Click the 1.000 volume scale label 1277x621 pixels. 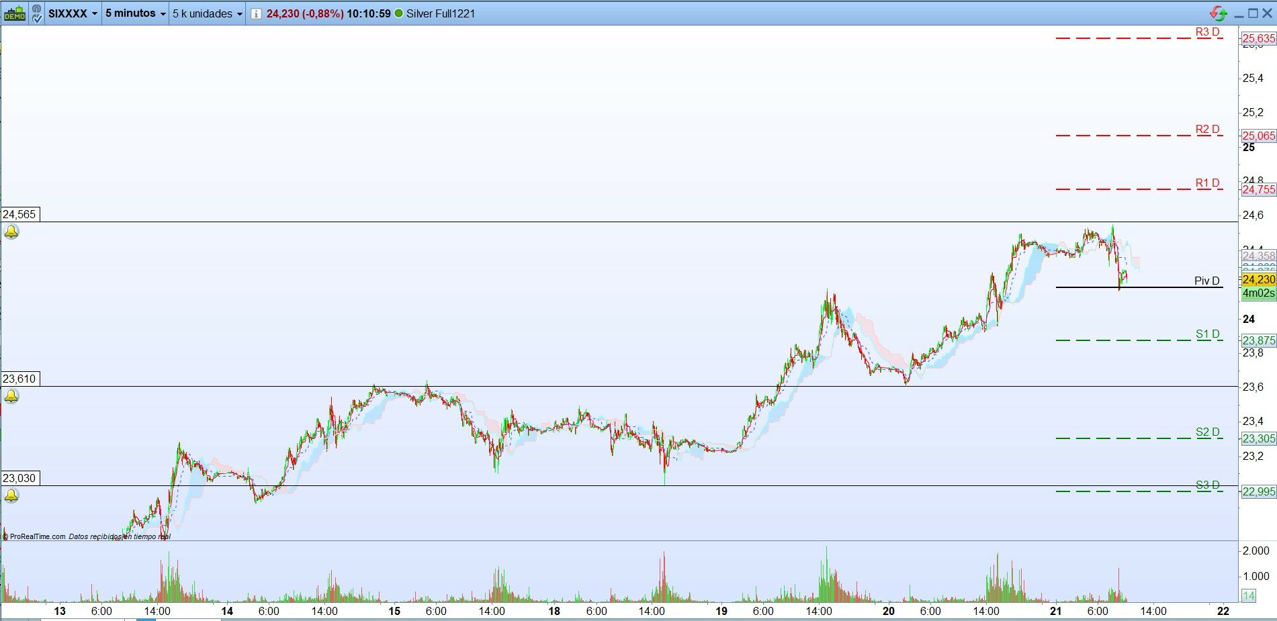1256,576
